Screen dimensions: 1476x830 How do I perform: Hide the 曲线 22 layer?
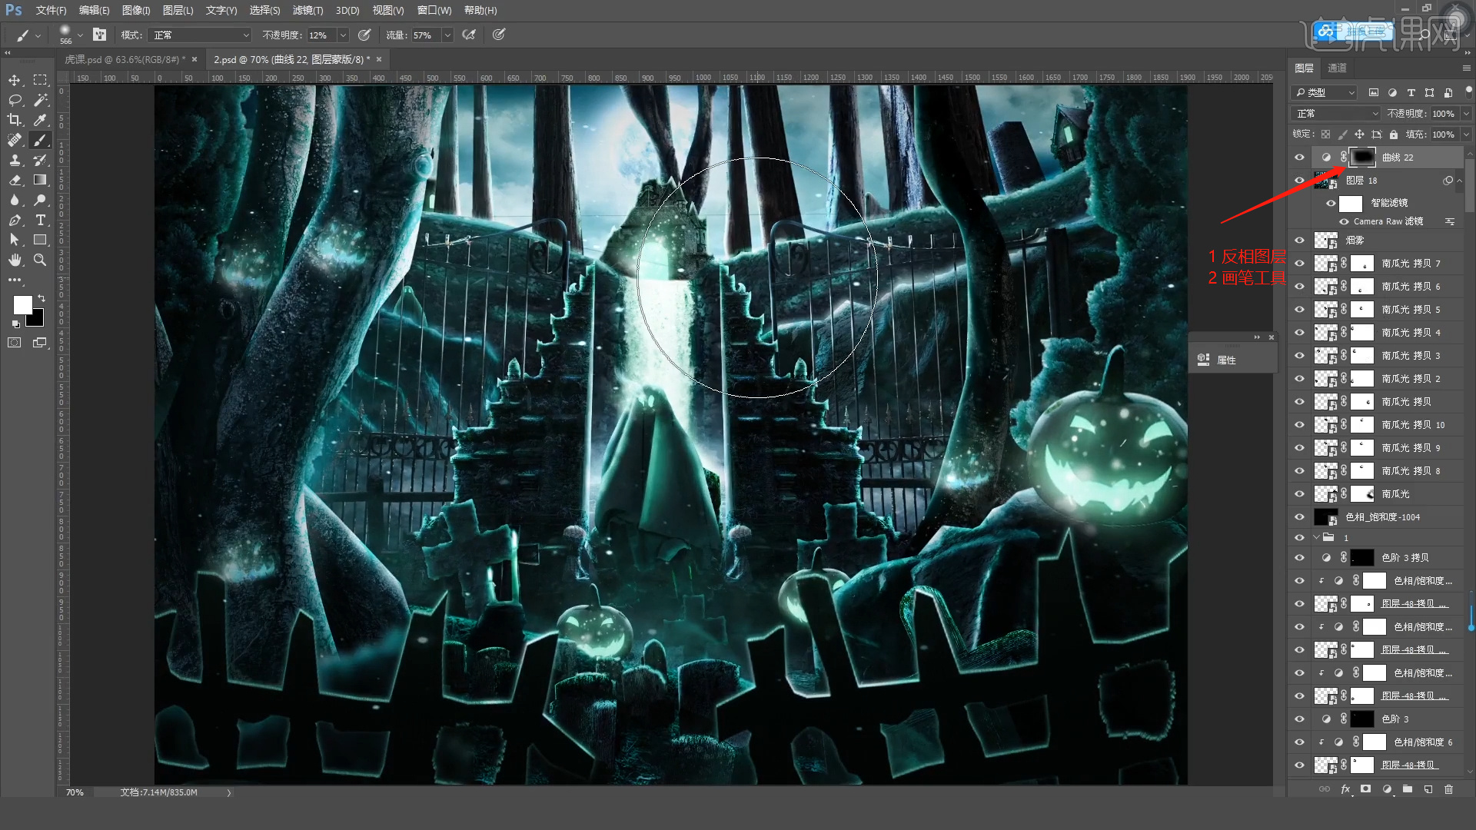1299,158
